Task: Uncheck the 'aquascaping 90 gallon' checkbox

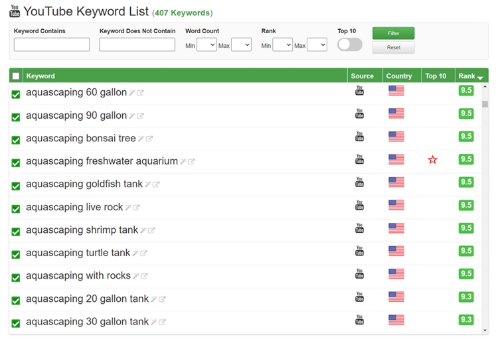Action: coord(16,117)
